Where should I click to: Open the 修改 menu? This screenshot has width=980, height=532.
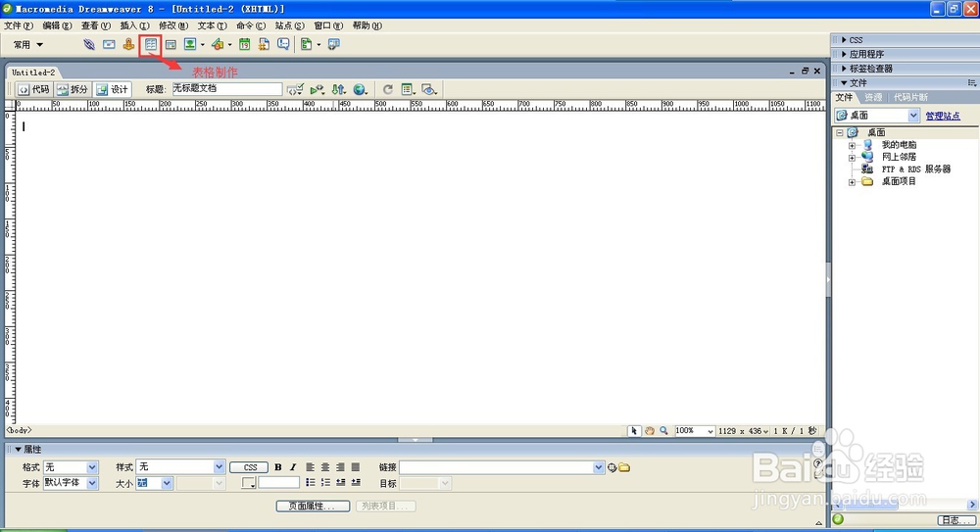point(173,25)
